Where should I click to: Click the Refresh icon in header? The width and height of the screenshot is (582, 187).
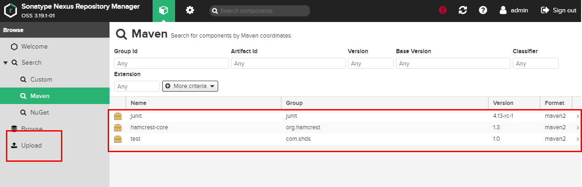click(463, 10)
